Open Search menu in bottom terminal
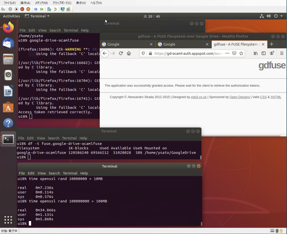Viewport: 287px width, 234px height. [54, 173]
